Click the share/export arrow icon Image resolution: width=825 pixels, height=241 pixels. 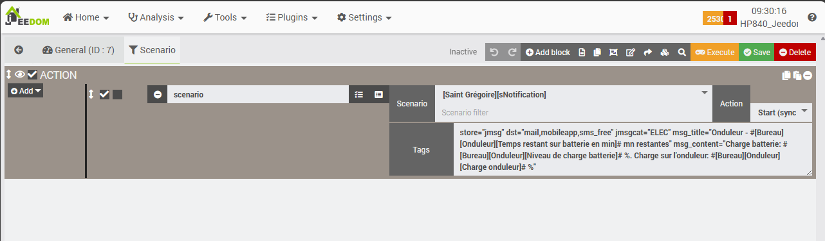(x=648, y=53)
